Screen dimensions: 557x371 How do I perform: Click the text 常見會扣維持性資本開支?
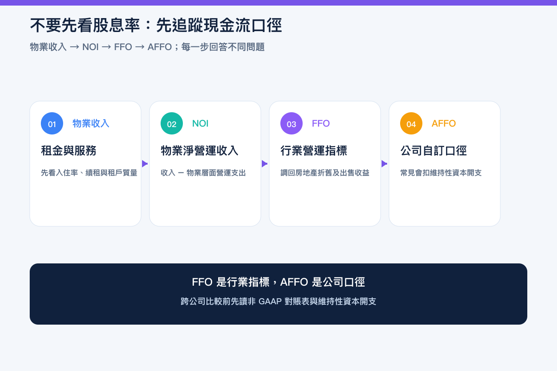tap(441, 173)
